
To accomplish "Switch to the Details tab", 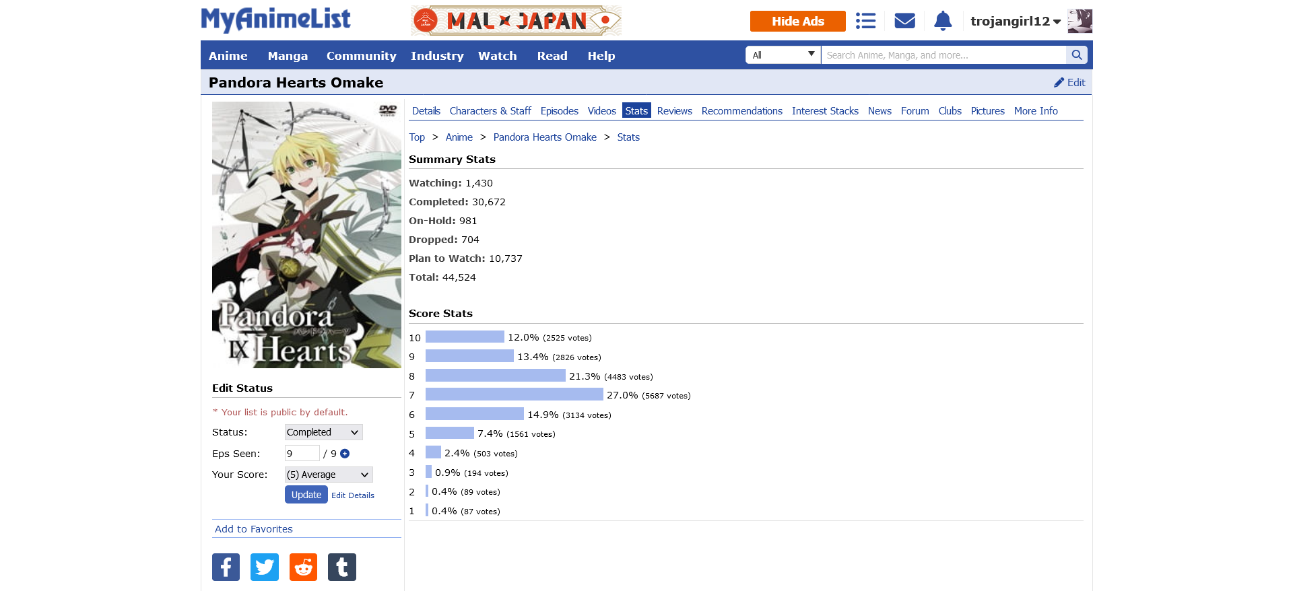I will [x=426, y=111].
